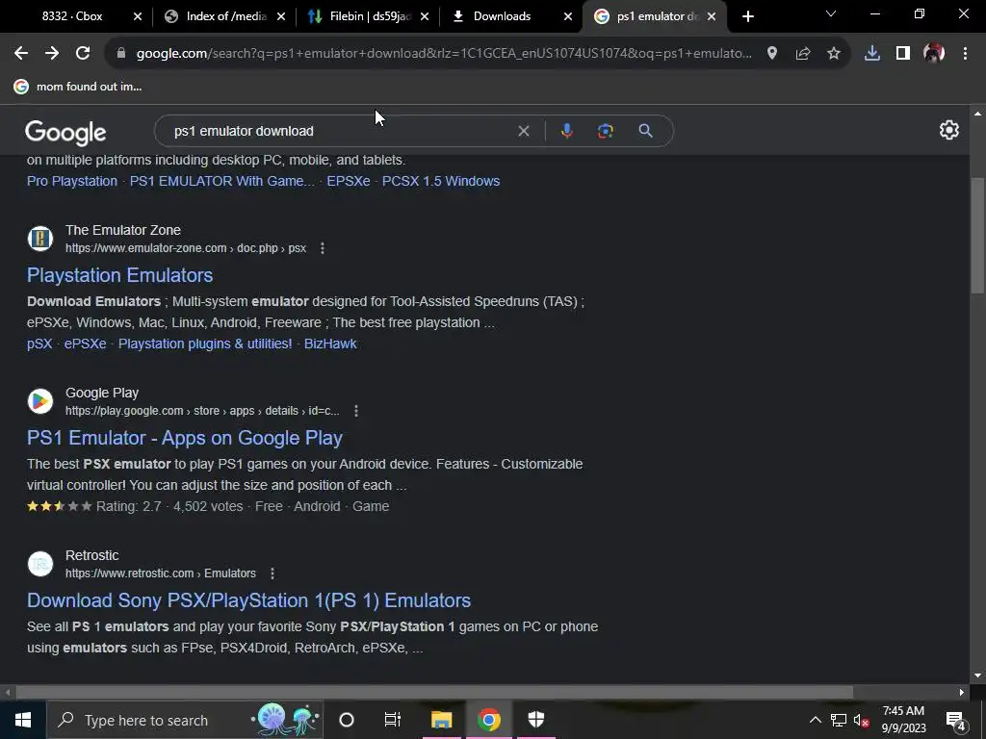986x739 pixels.
Task: Close the ps1 emulator tab
Action: point(712,16)
